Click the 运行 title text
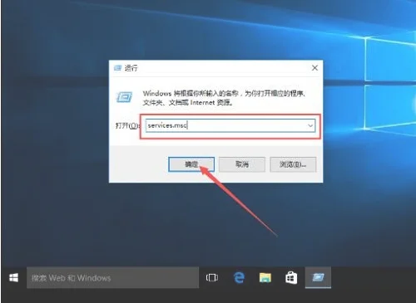The height and width of the screenshot is (303, 416). [x=131, y=68]
